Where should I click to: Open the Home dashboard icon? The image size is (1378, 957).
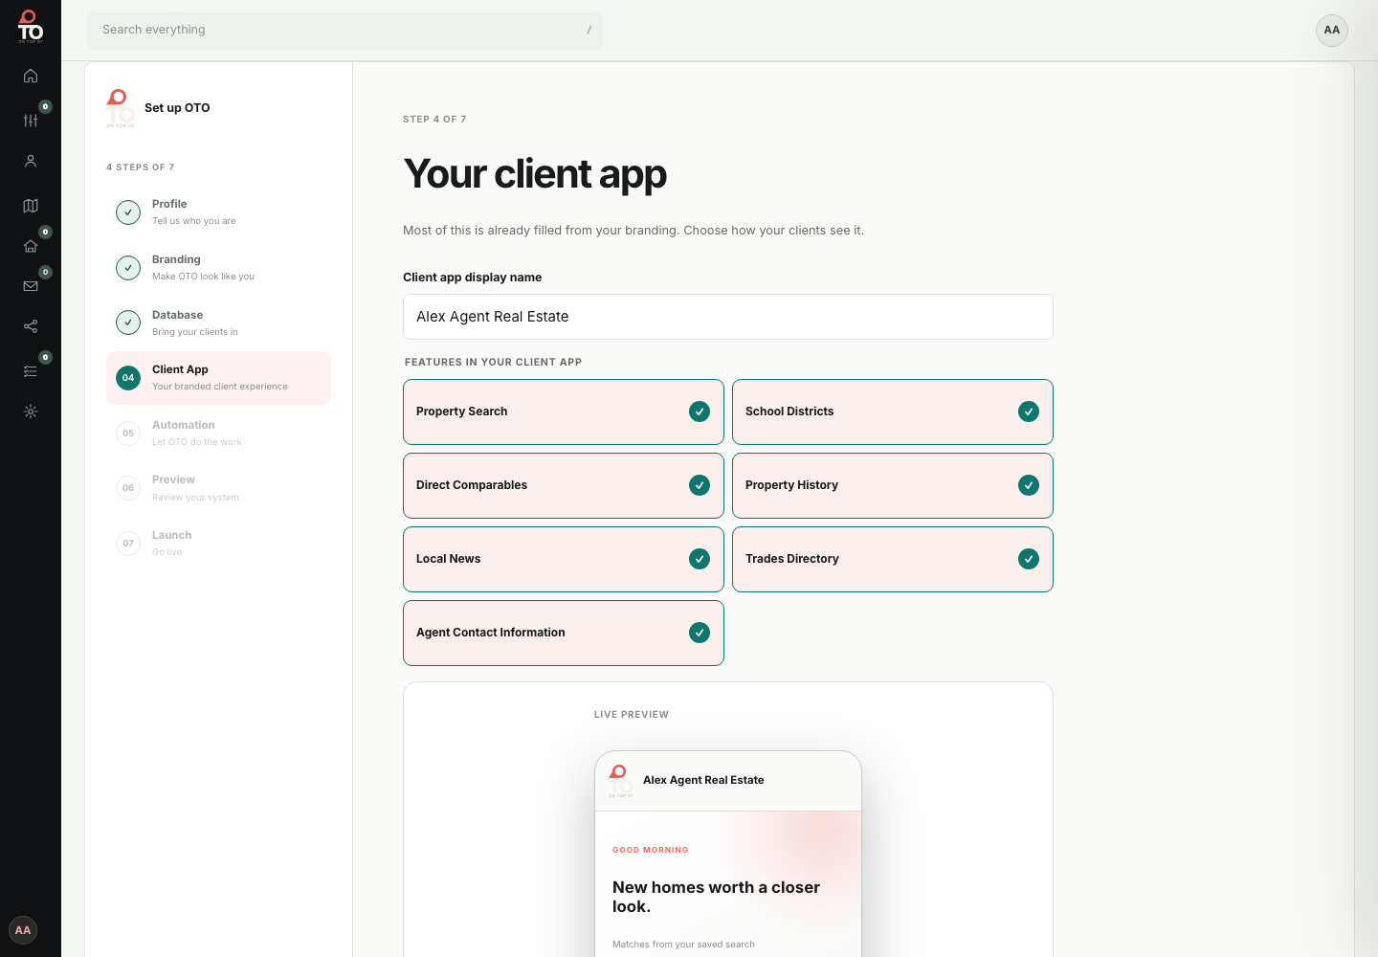[x=31, y=76]
